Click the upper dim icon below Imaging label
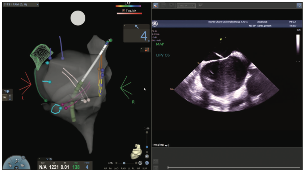 [156, 161]
